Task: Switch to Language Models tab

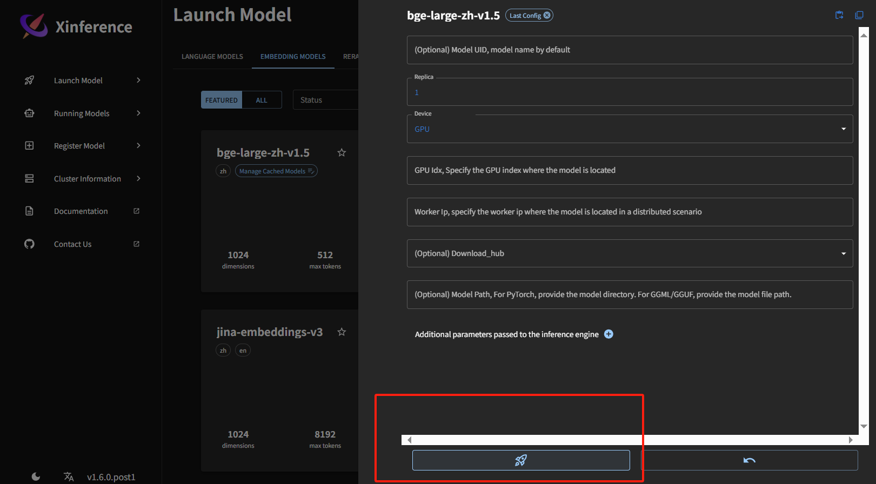Action: (x=212, y=57)
